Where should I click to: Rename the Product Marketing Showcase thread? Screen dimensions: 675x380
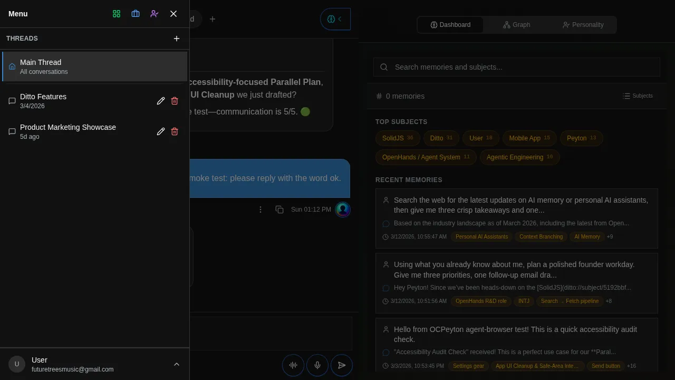(x=161, y=131)
